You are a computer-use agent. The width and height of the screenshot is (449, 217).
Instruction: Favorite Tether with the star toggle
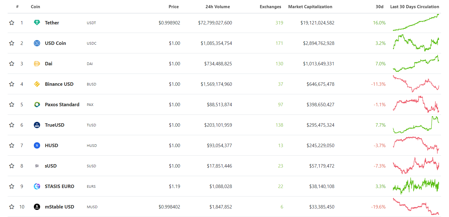point(12,23)
